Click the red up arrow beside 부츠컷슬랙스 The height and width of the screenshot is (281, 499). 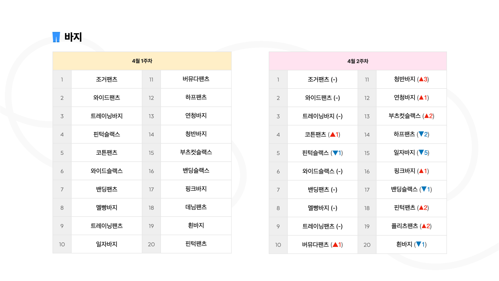point(426,116)
